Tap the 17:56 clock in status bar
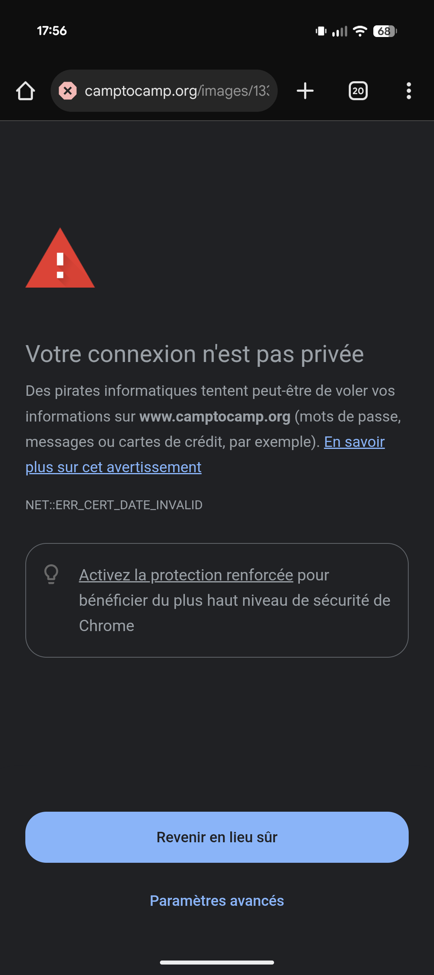434x975 pixels. pos(52,31)
